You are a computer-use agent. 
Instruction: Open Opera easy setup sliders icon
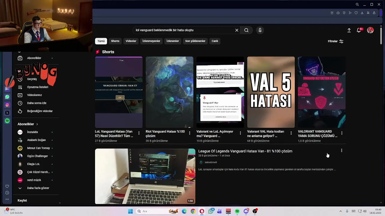tap(368, 13)
